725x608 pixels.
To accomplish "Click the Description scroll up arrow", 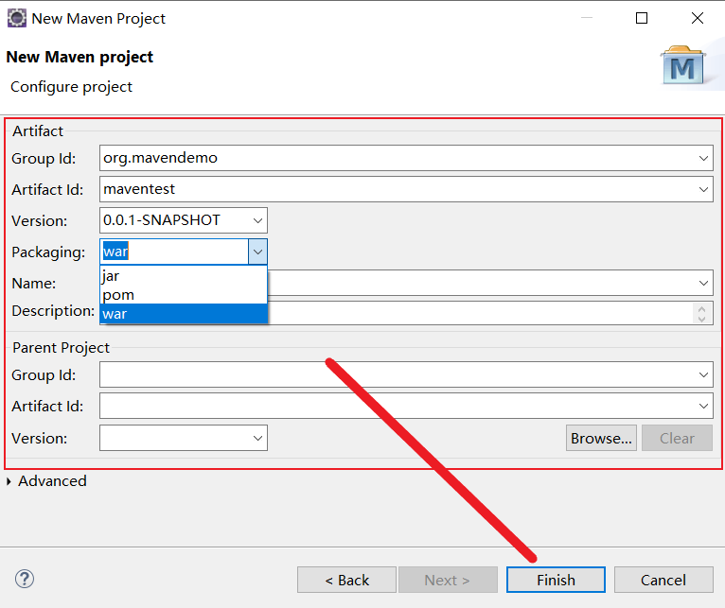I will click(702, 308).
